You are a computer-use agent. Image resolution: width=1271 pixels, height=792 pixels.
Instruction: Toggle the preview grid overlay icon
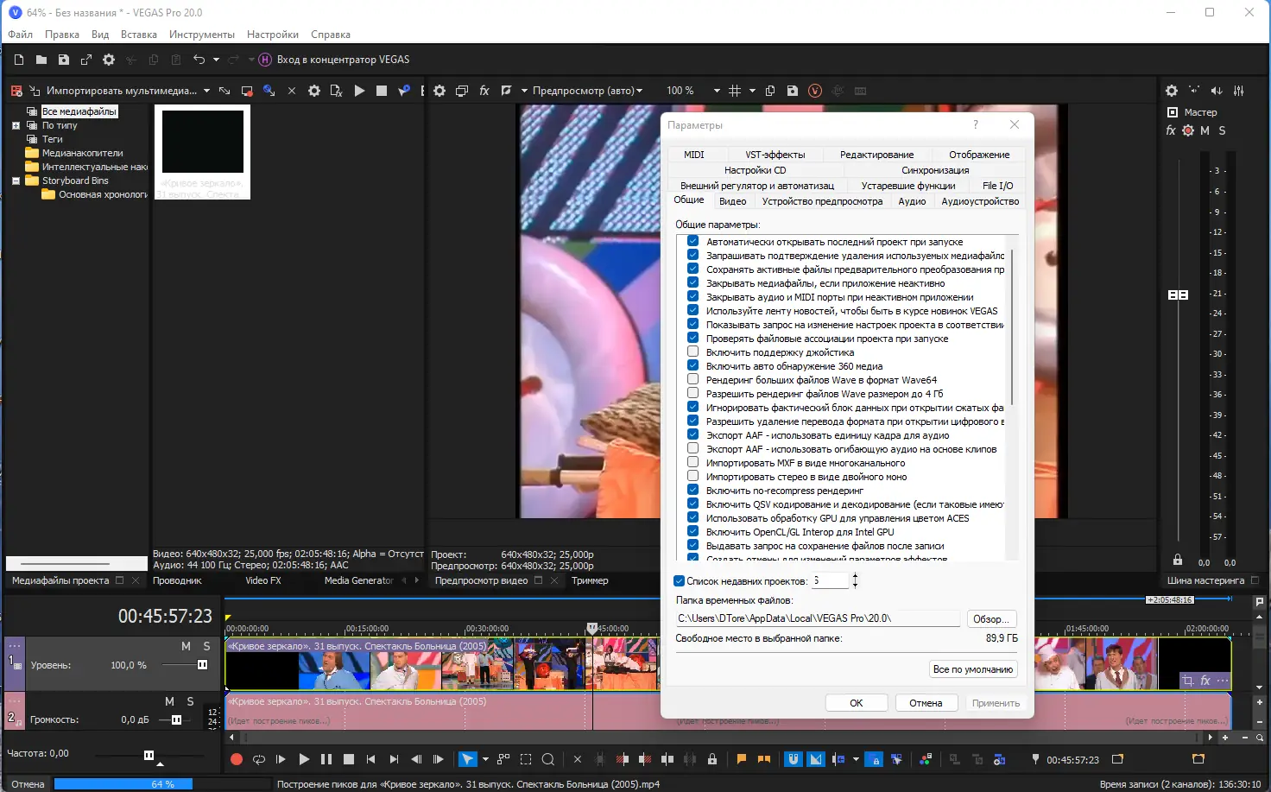coord(735,91)
